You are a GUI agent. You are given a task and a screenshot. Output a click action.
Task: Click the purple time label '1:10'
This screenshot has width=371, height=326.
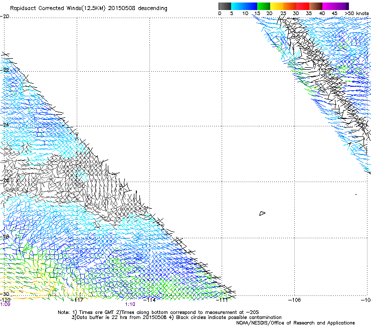(130, 304)
